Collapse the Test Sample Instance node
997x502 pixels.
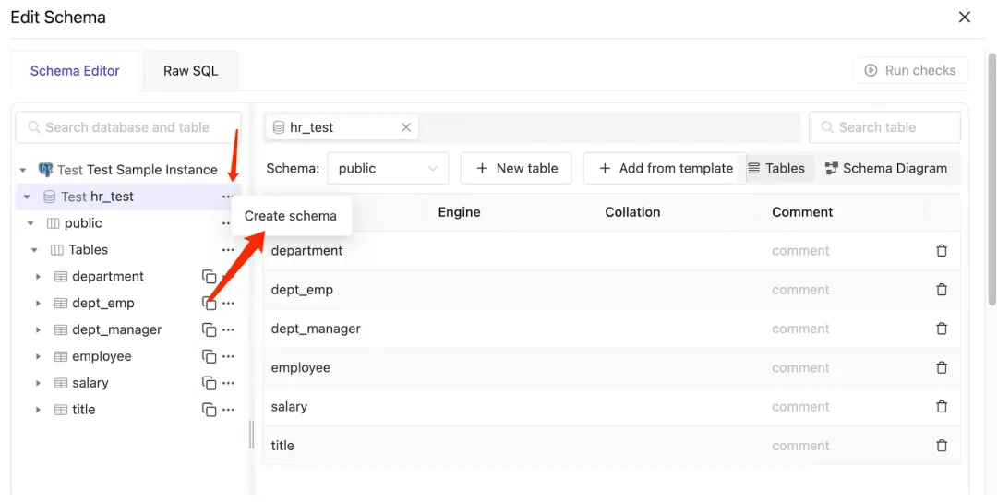click(x=23, y=170)
